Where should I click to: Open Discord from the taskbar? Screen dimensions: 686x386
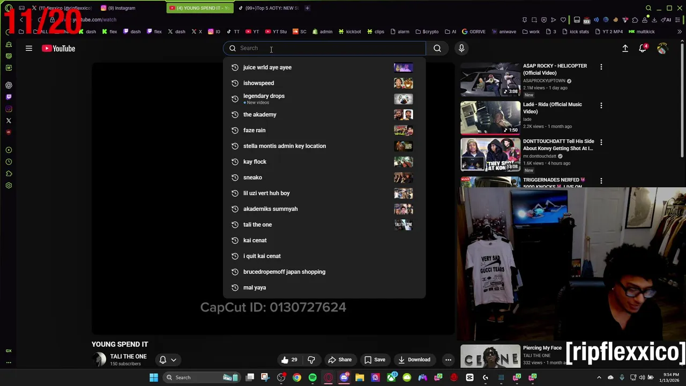344,377
